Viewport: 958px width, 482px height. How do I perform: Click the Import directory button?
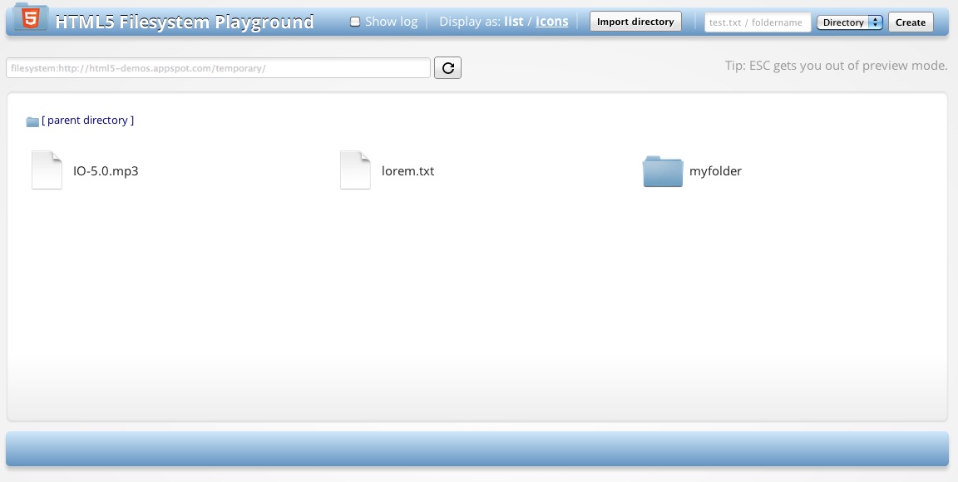pyautogui.click(x=635, y=22)
